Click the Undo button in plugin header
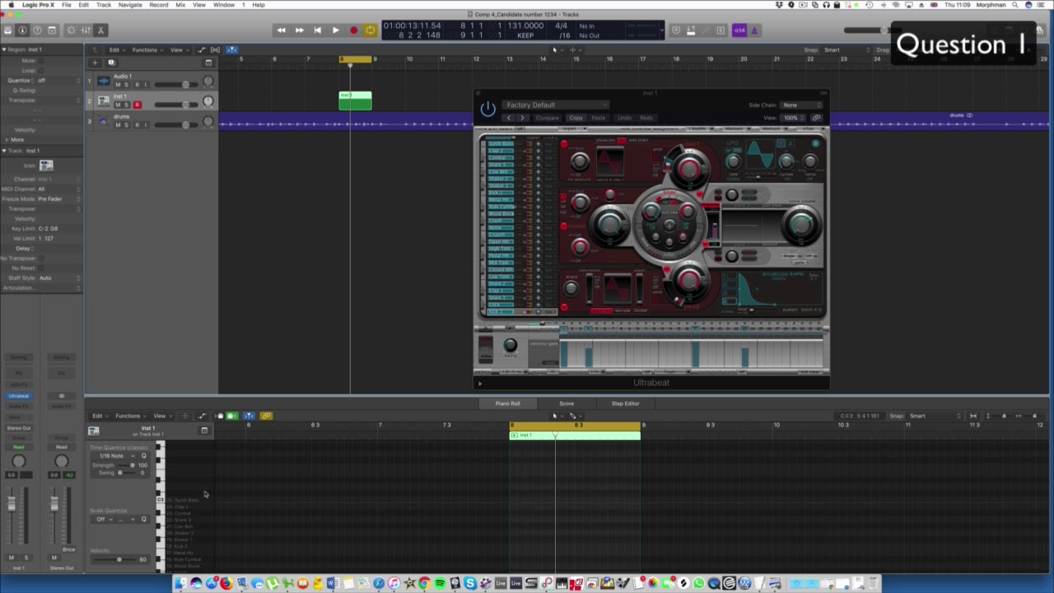 [x=624, y=118]
